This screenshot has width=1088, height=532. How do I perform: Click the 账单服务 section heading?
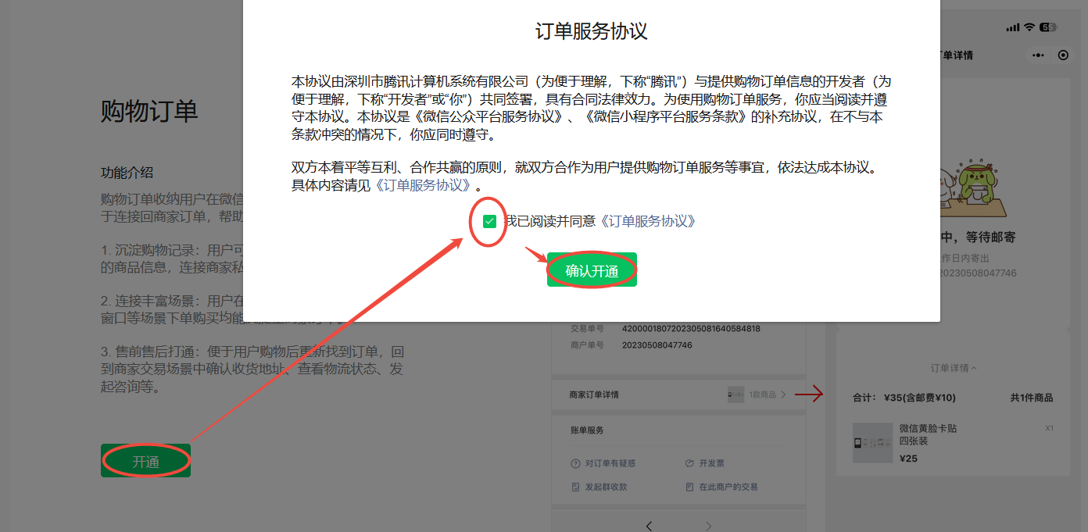click(x=587, y=430)
